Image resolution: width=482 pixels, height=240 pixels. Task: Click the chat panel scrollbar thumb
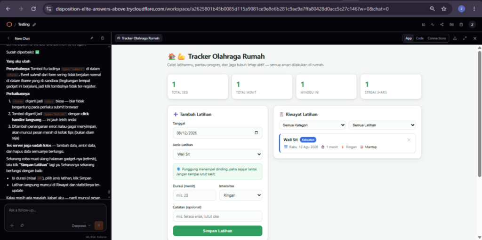109,192
